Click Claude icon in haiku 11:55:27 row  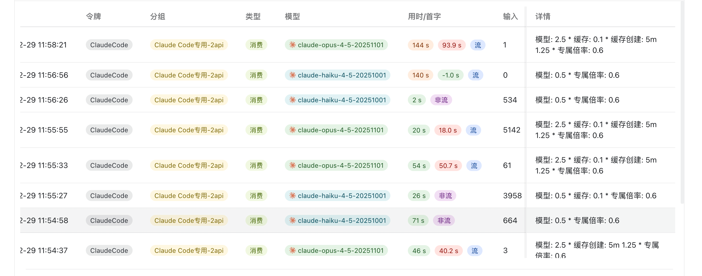(292, 196)
